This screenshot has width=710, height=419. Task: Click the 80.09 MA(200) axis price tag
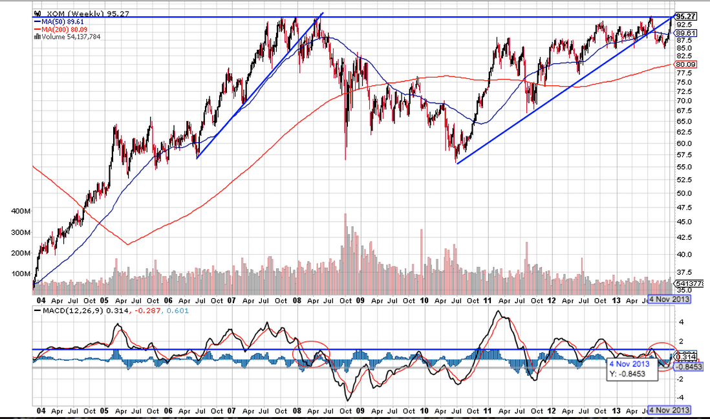point(685,64)
